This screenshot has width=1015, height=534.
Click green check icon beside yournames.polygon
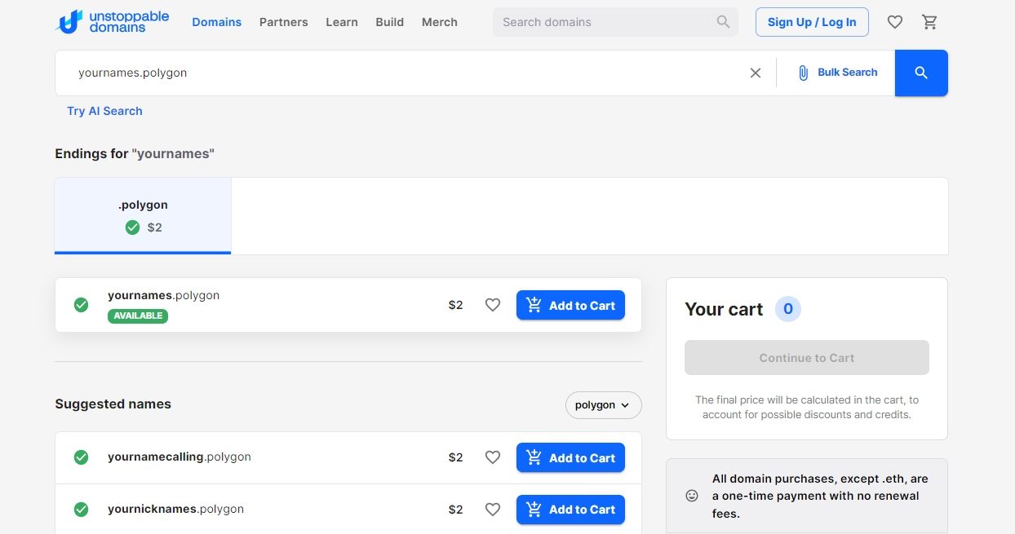click(81, 305)
